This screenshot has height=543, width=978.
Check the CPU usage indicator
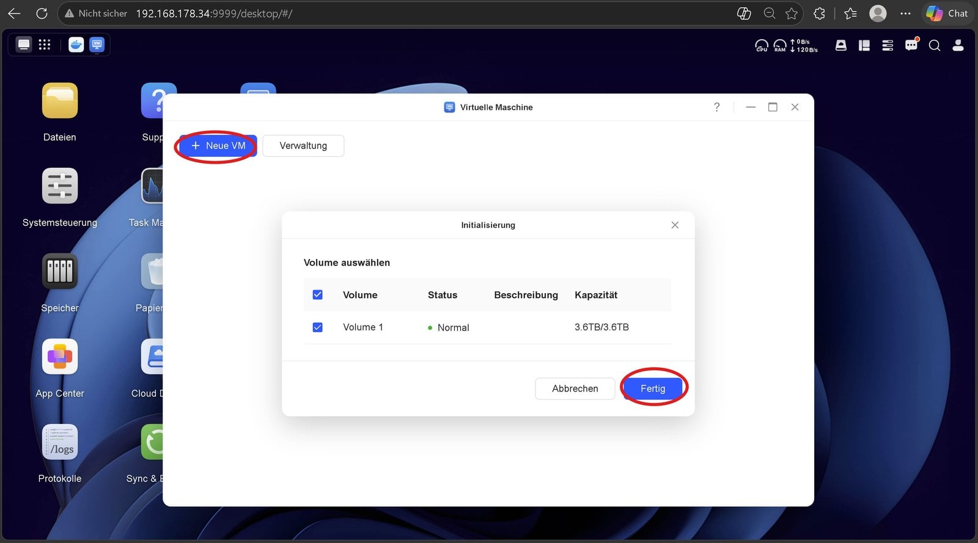point(762,45)
